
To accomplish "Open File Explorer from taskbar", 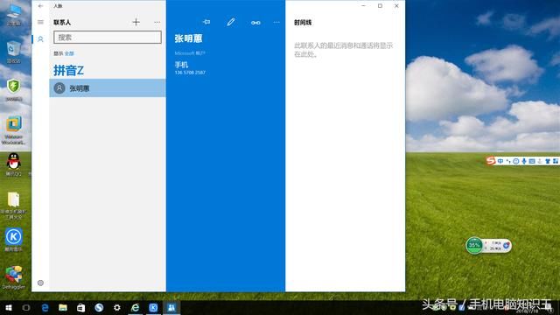I will (63, 307).
